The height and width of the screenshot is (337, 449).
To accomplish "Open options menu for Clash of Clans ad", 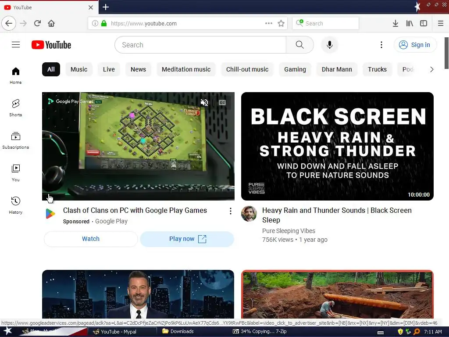I will click(x=231, y=211).
